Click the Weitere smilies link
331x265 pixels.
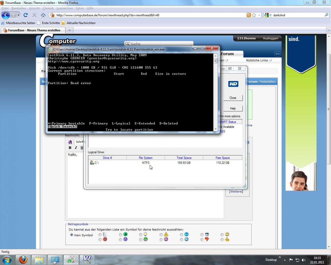point(236,191)
